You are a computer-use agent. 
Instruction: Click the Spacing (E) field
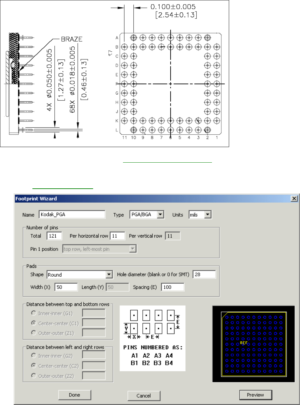pos(173,287)
